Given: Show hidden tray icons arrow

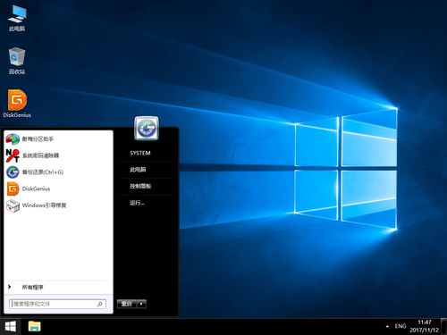Looking at the screenshot, I should 387,327.
